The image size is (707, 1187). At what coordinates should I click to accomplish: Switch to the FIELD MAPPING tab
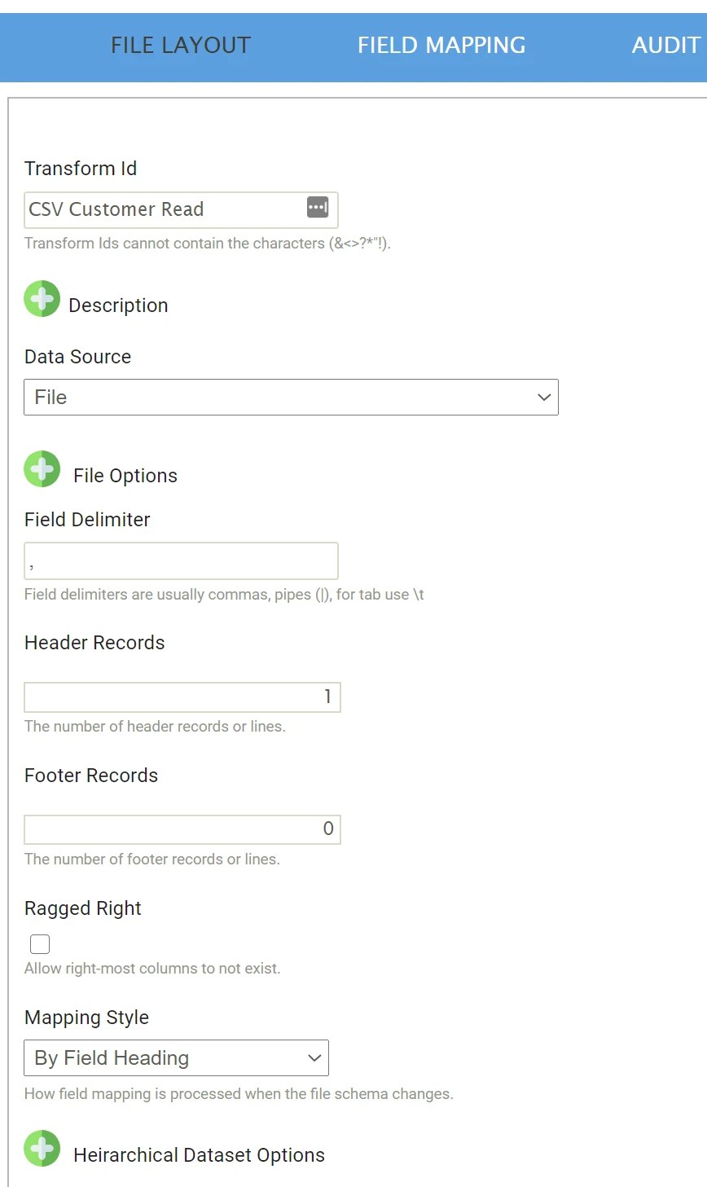(441, 45)
